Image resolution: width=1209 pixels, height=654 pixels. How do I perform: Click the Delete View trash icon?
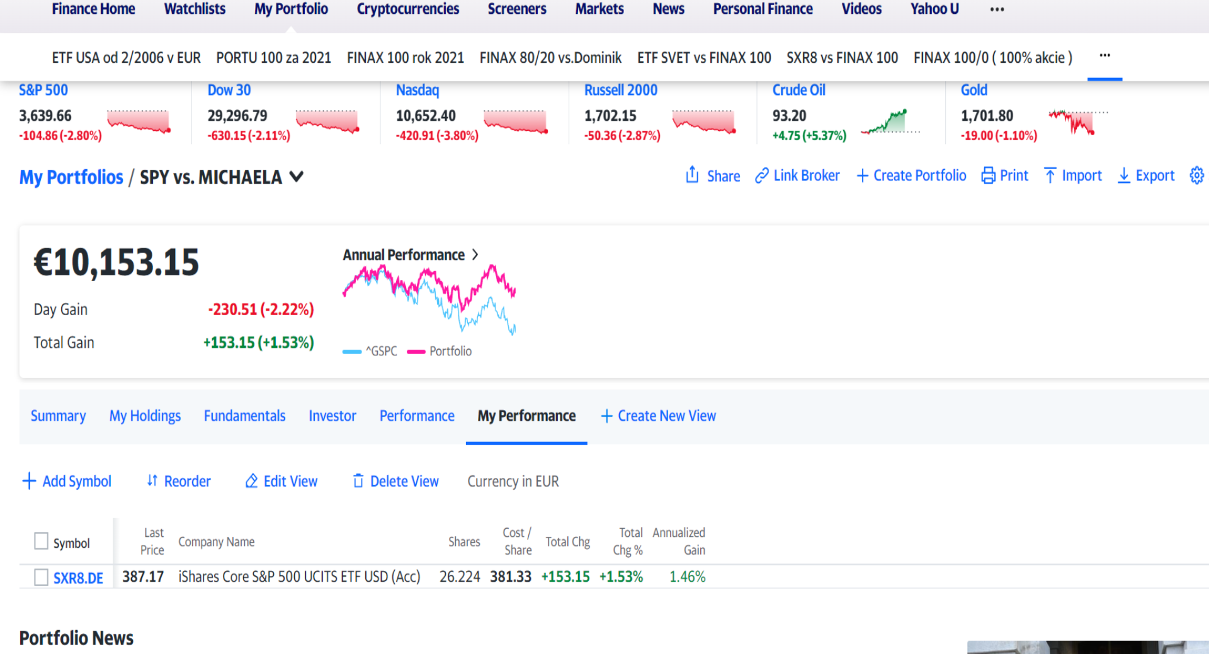tap(358, 481)
